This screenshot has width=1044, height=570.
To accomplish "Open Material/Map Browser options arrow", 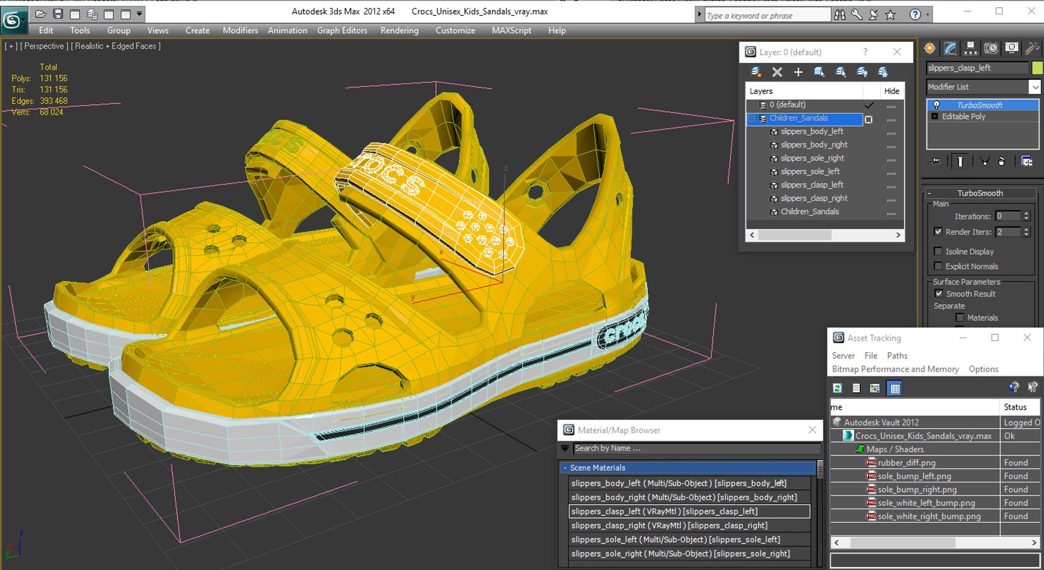I will (565, 448).
